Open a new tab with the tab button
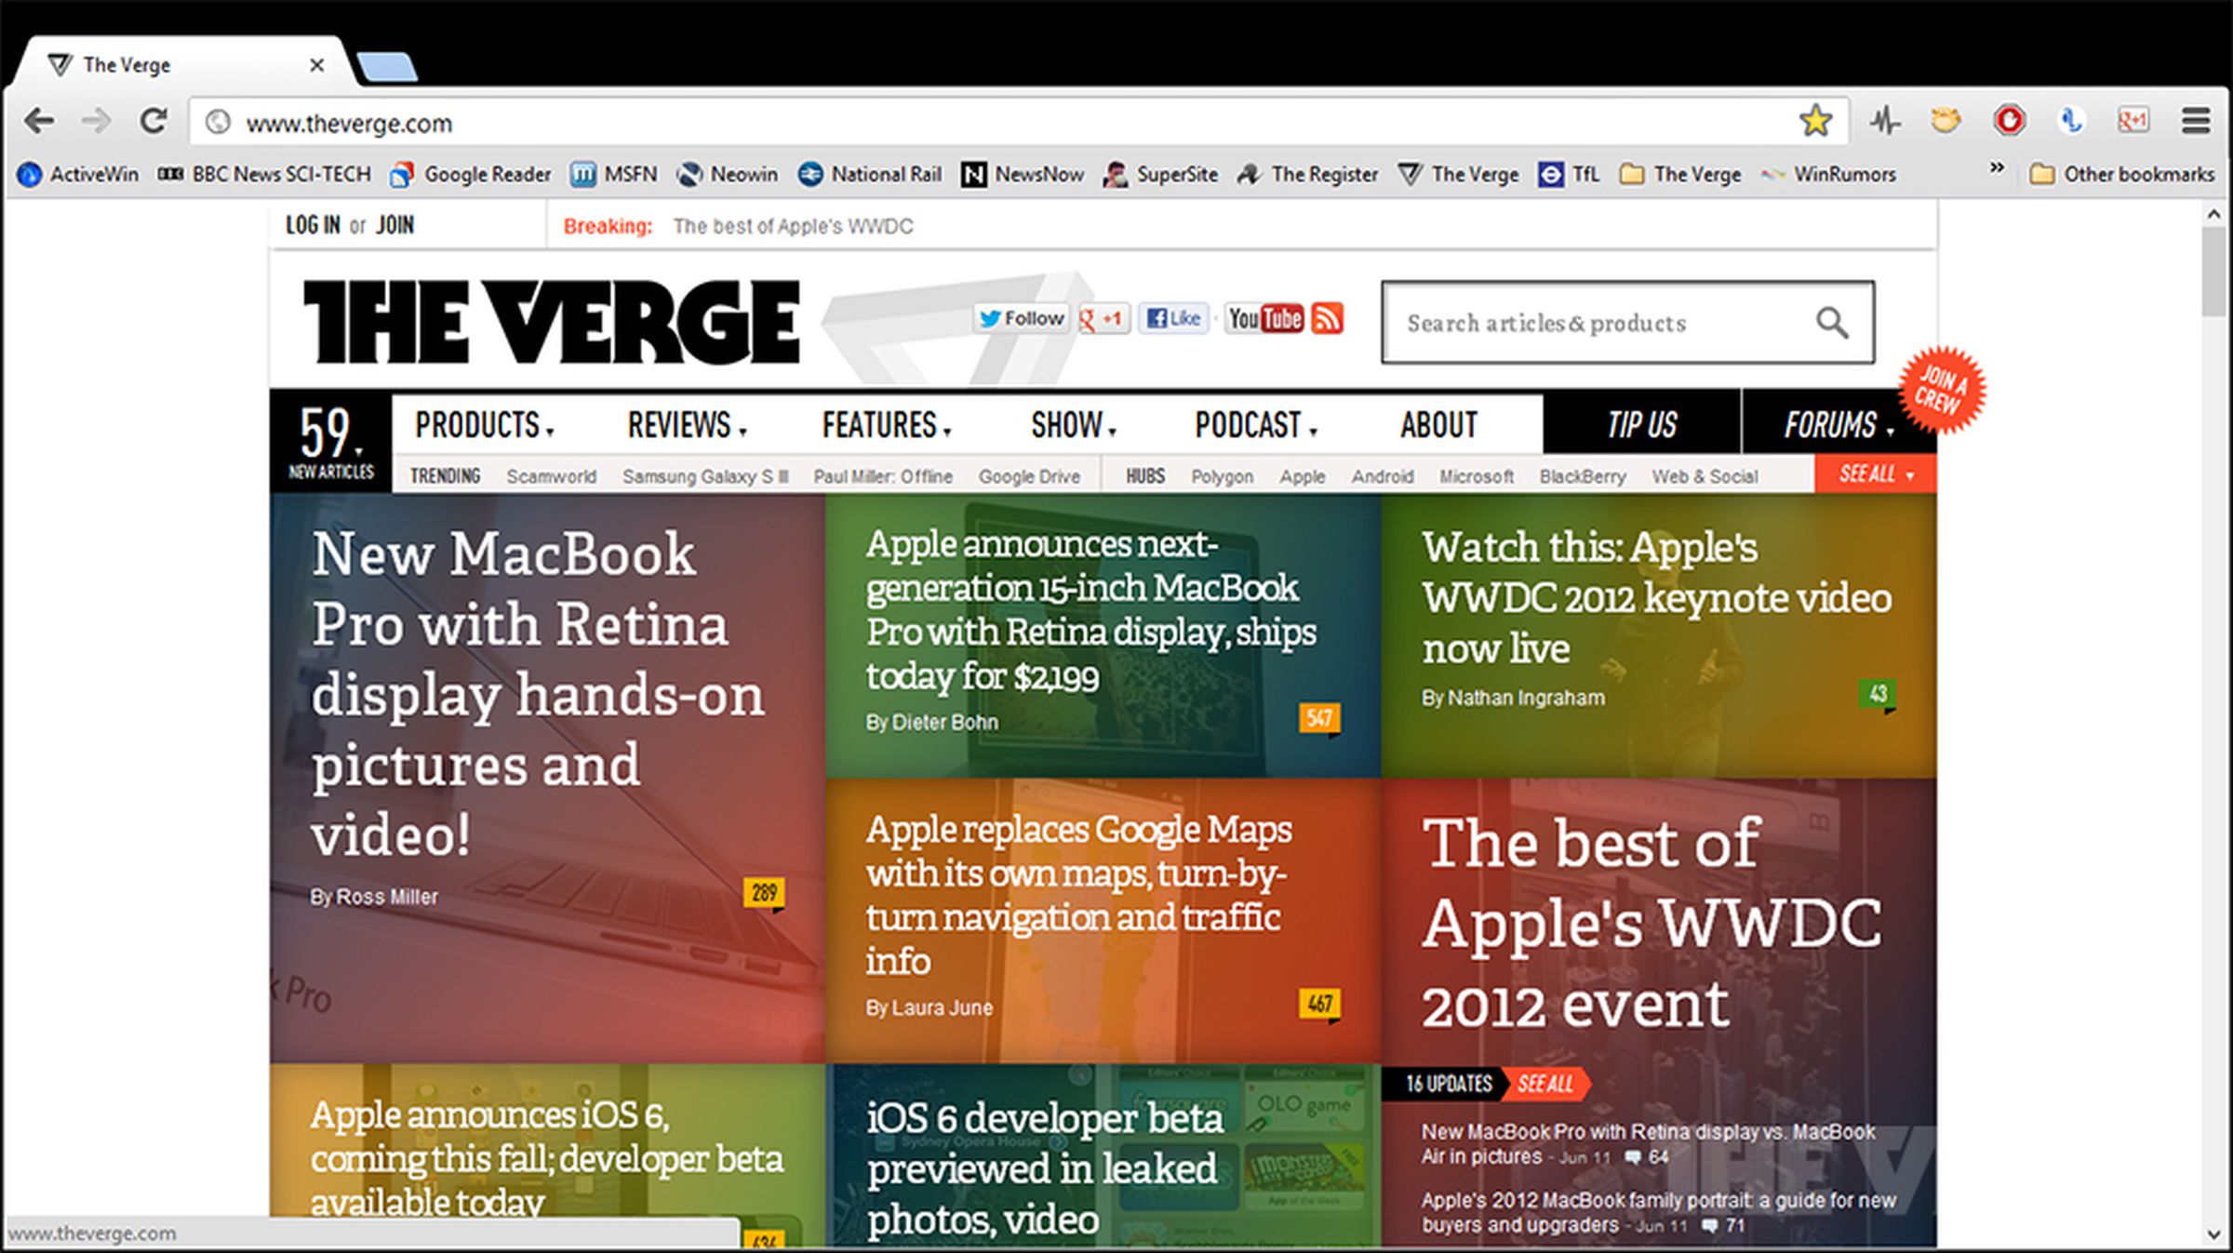The width and height of the screenshot is (2233, 1253). point(387,67)
